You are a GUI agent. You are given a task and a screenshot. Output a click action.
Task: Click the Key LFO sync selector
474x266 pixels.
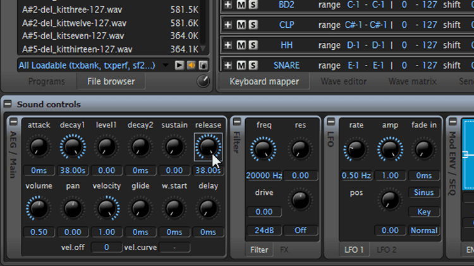tap(424, 212)
